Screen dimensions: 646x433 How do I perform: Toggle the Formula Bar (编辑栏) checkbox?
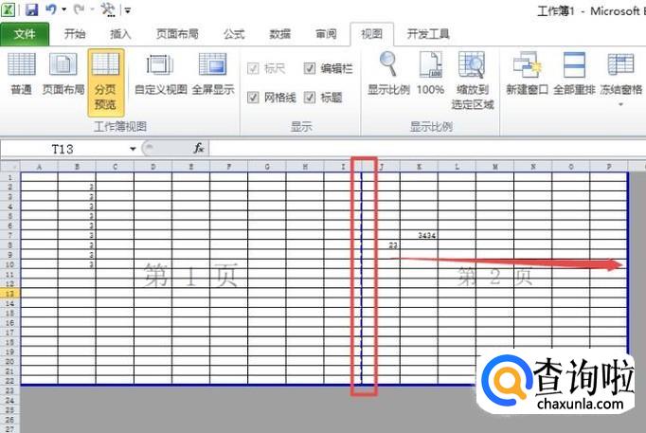tap(310, 68)
